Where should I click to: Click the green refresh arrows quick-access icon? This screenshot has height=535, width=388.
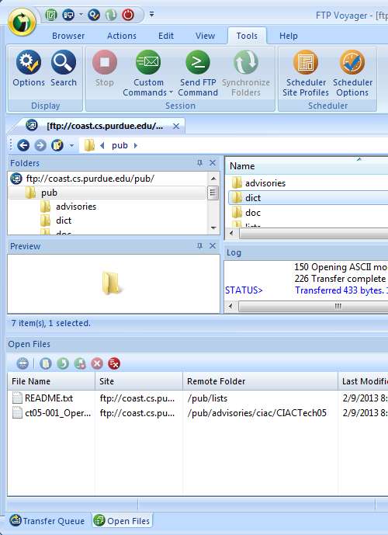[111, 15]
